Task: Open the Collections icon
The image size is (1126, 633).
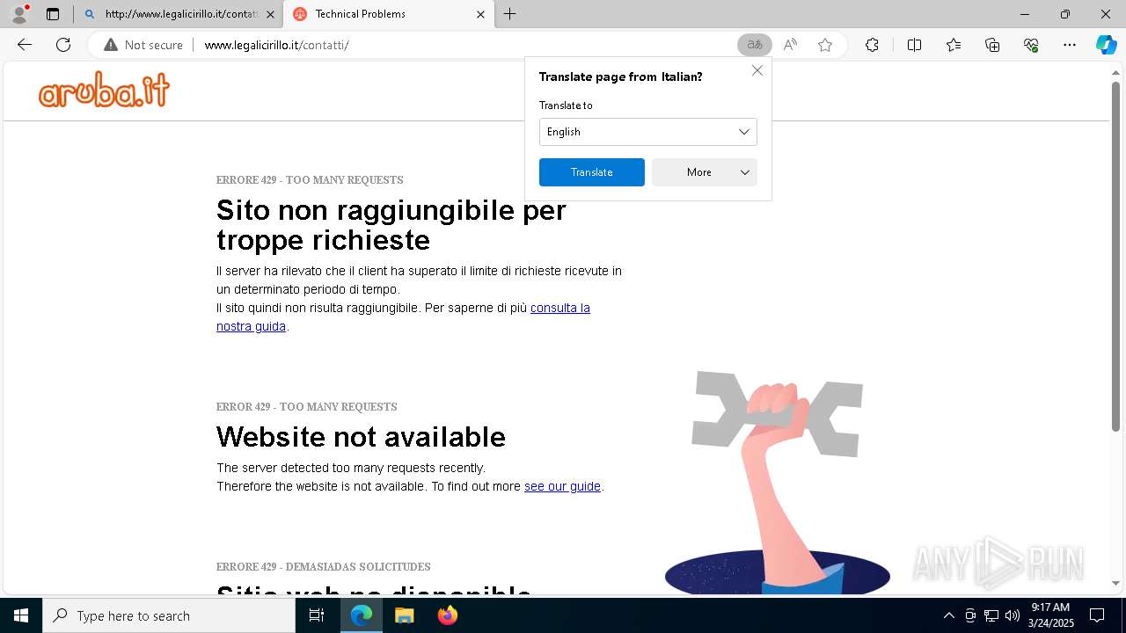Action: click(x=992, y=45)
